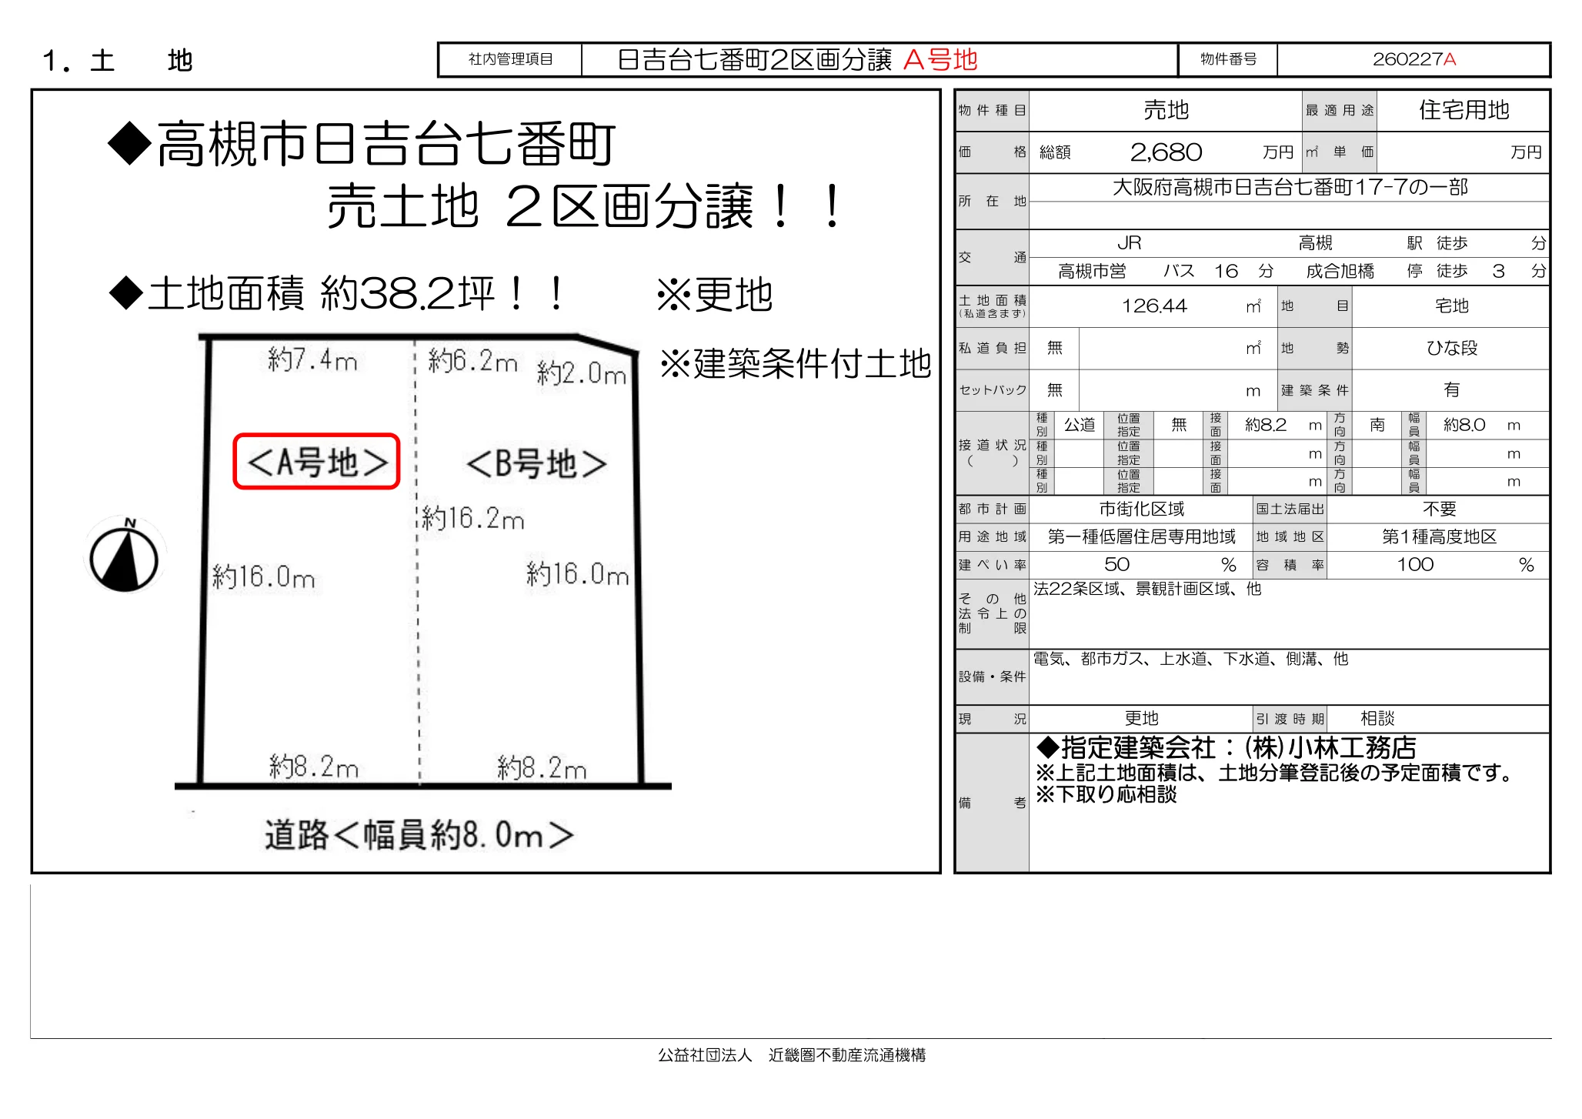Click the ※建築条件付土地 note
This screenshot has width=1582, height=1119.
(x=796, y=363)
